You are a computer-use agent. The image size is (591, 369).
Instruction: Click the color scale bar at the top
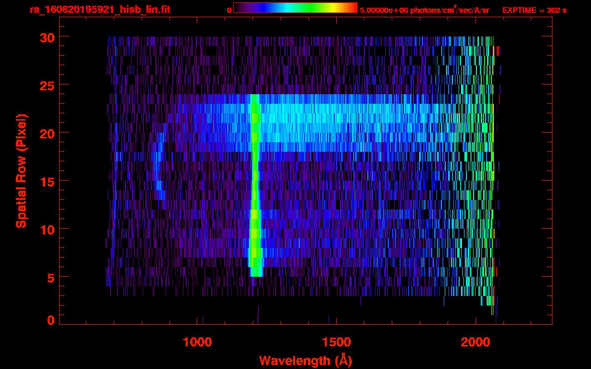click(x=295, y=8)
